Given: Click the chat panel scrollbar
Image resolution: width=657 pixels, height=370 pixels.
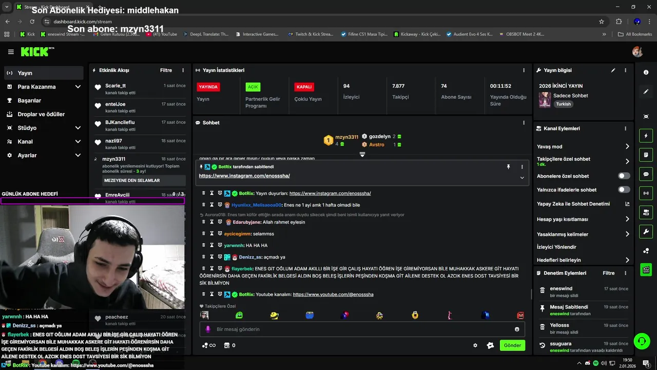Looking at the screenshot, I should (x=531, y=294).
